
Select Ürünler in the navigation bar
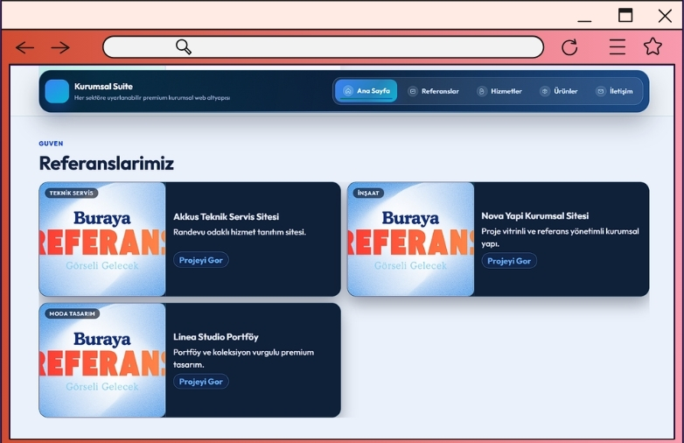coord(559,91)
